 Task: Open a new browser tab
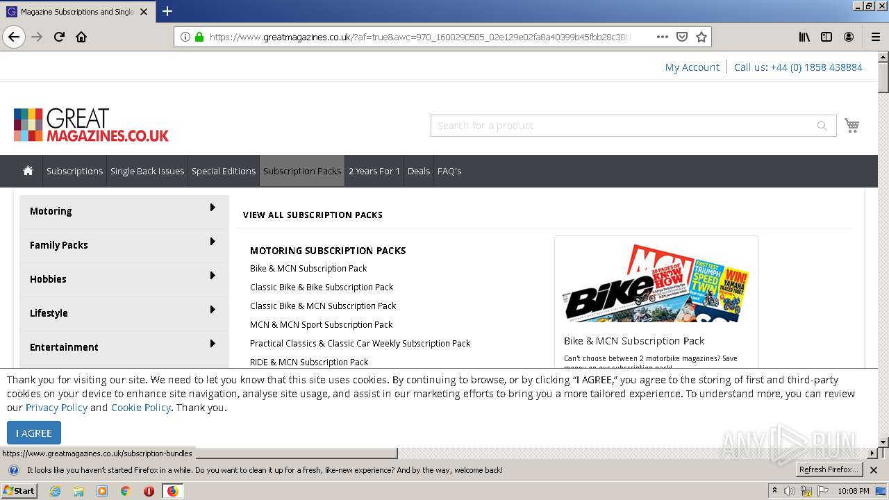pyautogui.click(x=167, y=11)
